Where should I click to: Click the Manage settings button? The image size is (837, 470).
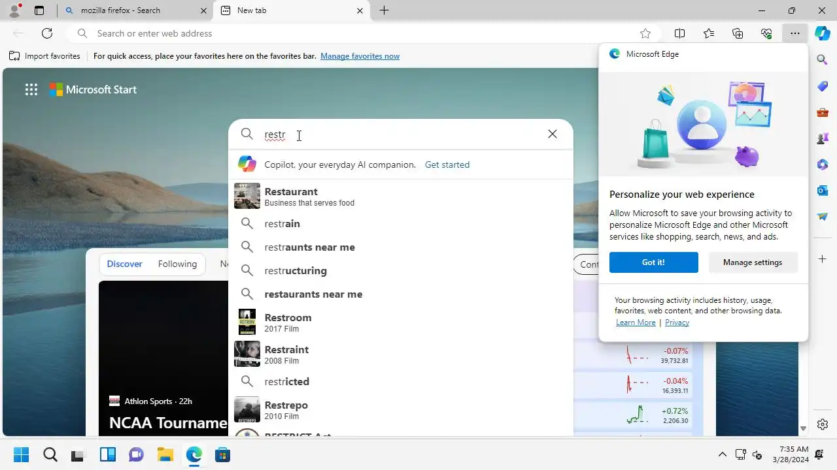point(753,262)
